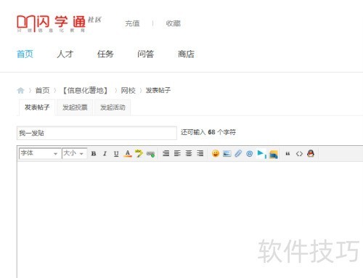
Task: Open the 问答 navigation item
Action: point(145,54)
